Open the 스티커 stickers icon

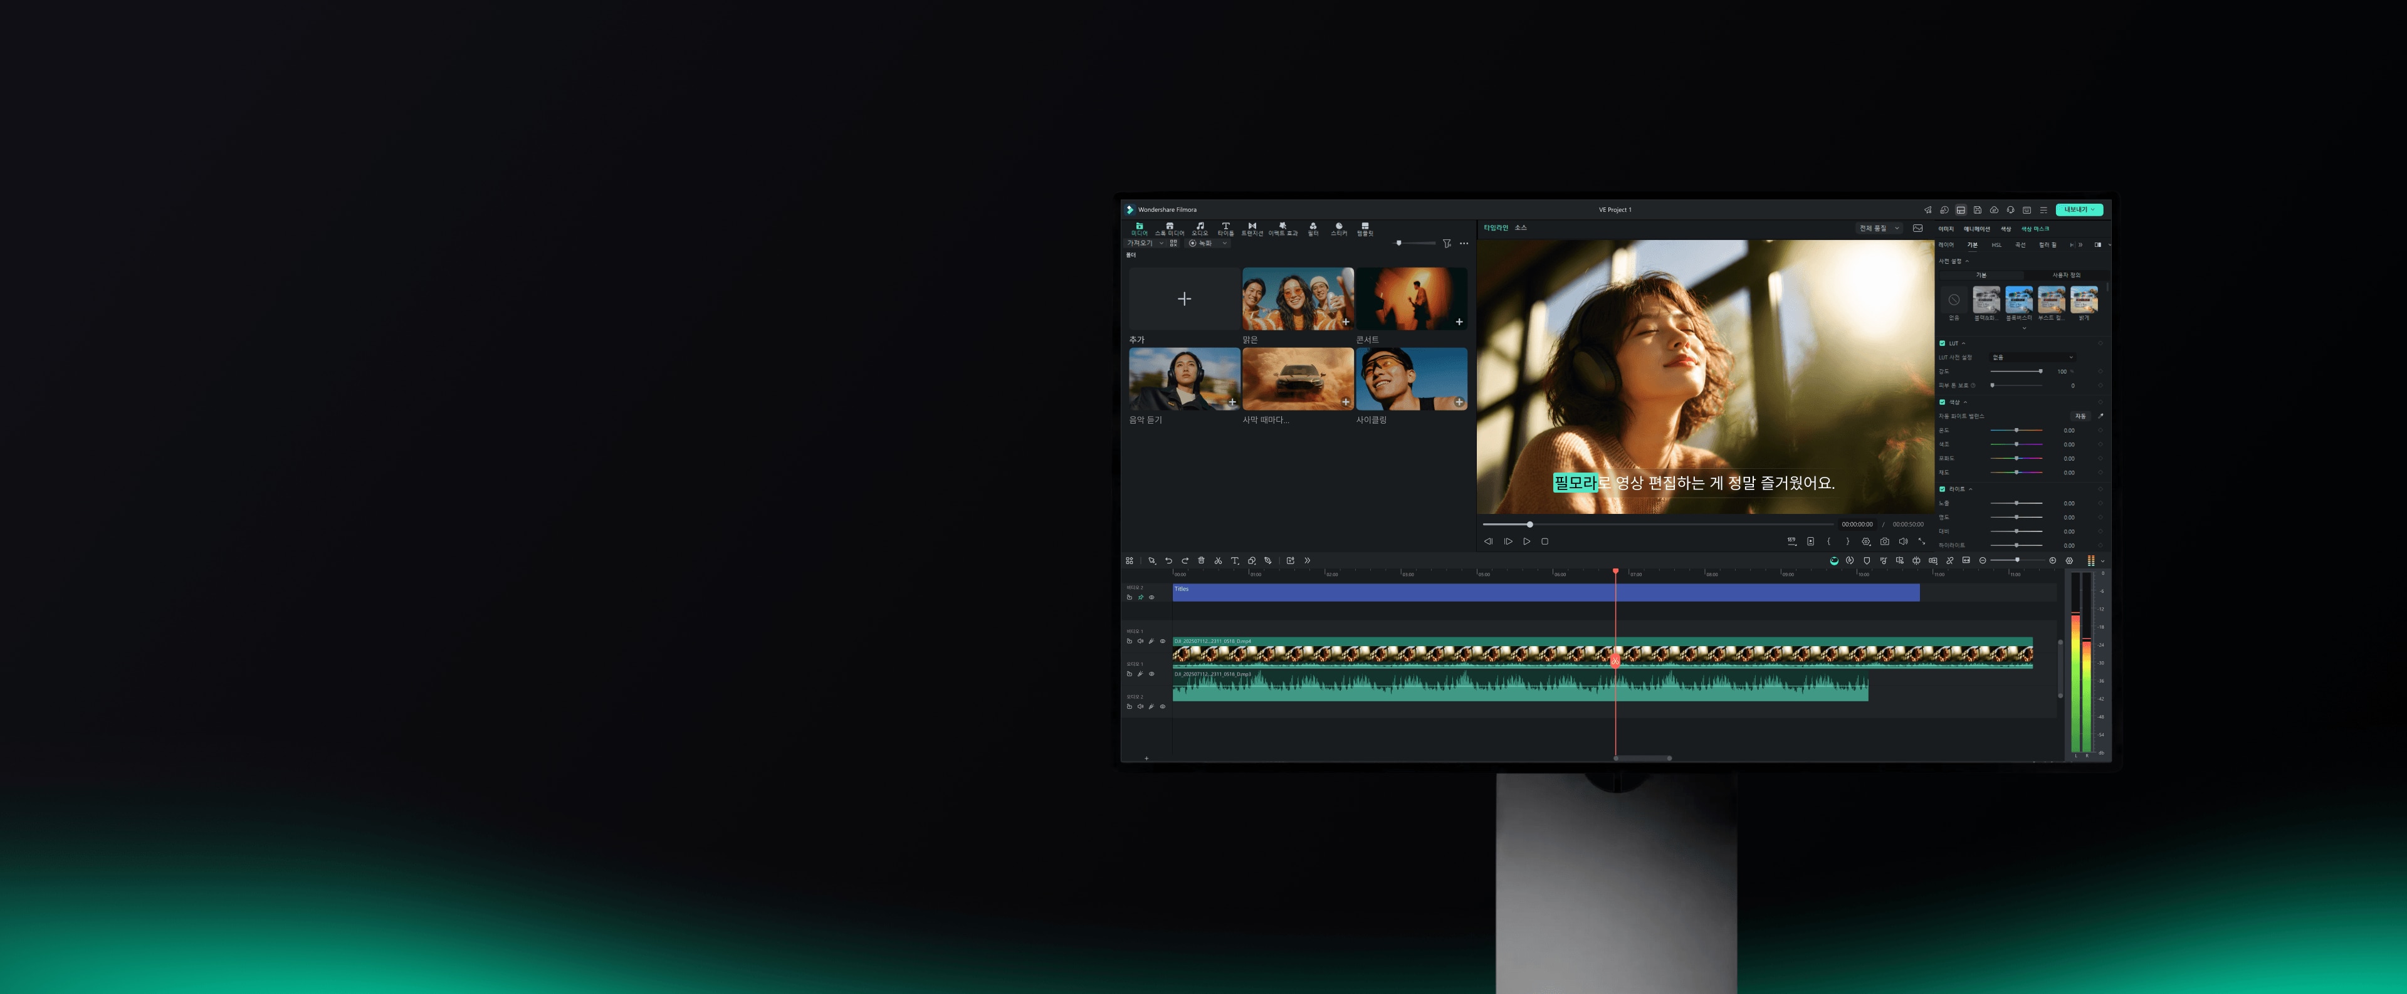[1339, 228]
